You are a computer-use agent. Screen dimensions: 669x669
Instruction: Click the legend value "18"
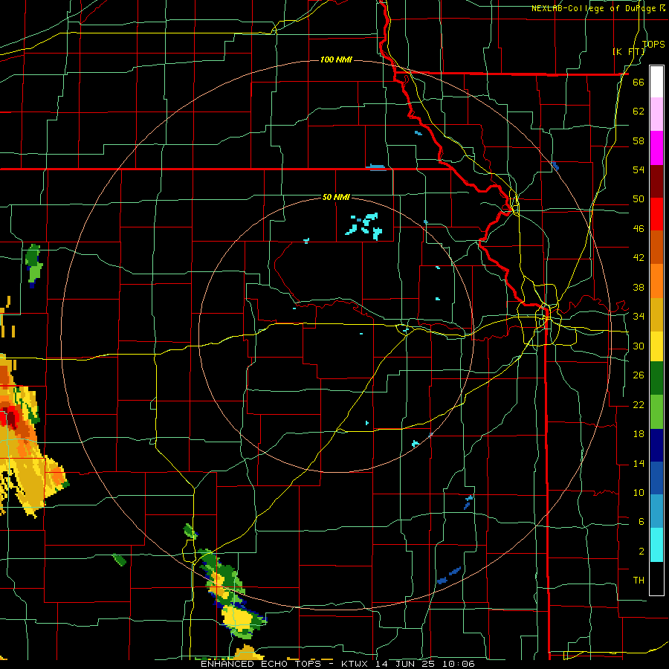pyautogui.click(x=639, y=434)
